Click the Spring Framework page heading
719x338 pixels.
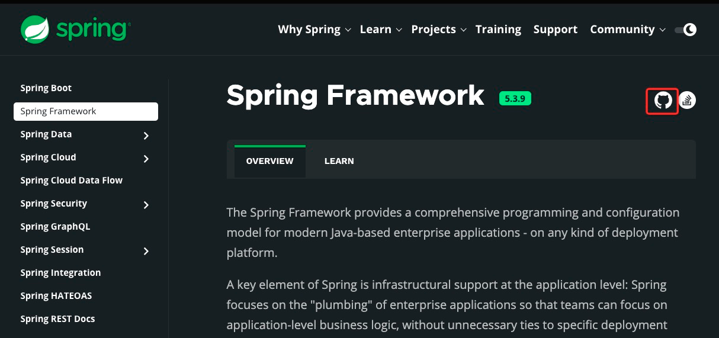pos(355,95)
